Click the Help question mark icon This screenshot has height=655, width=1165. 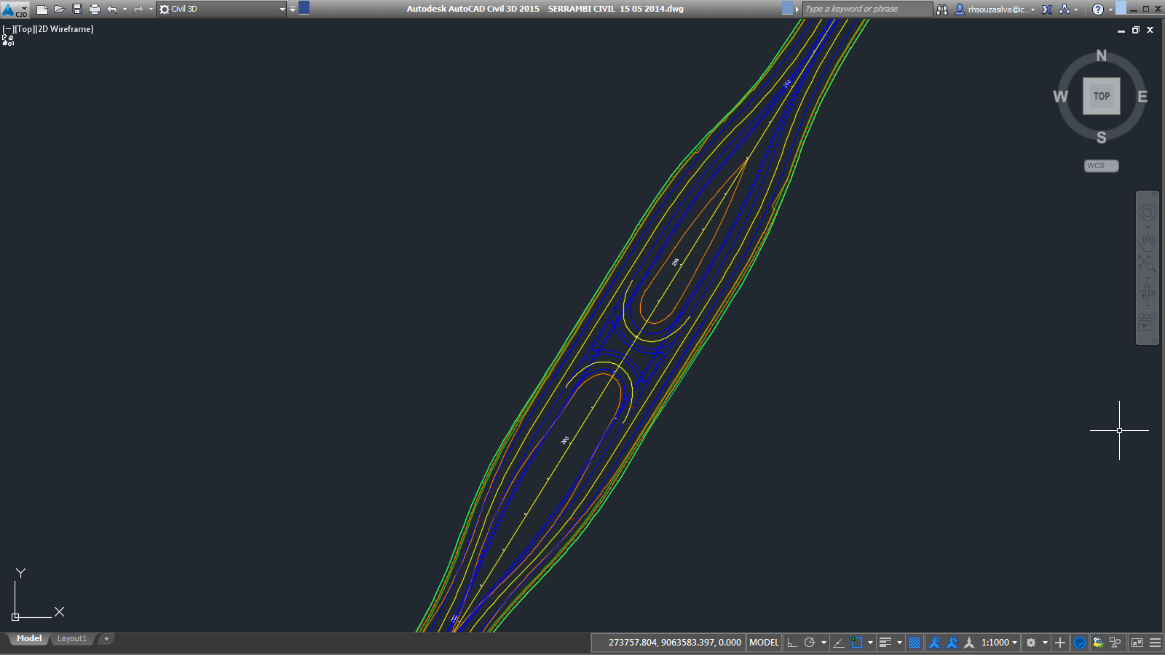(x=1097, y=9)
